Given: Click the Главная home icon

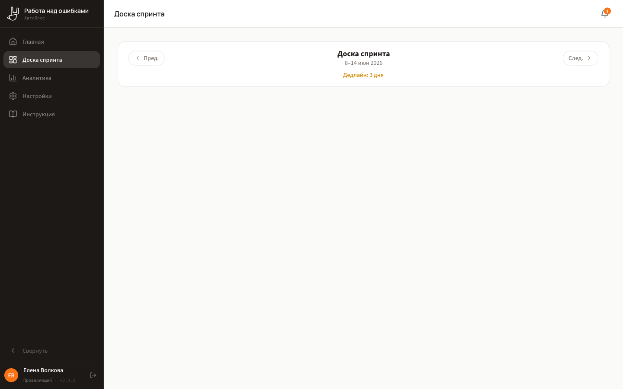Looking at the screenshot, I should pyautogui.click(x=13, y=41).
